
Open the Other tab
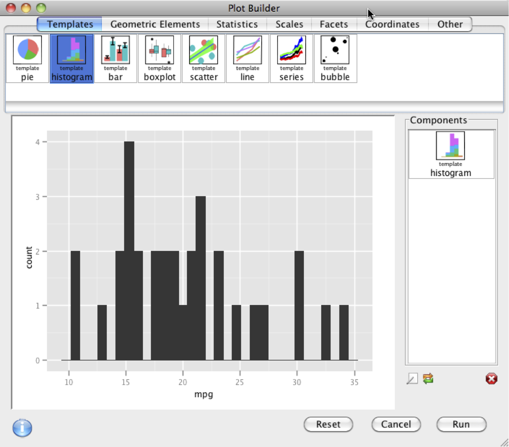click(x=450, y=24)
